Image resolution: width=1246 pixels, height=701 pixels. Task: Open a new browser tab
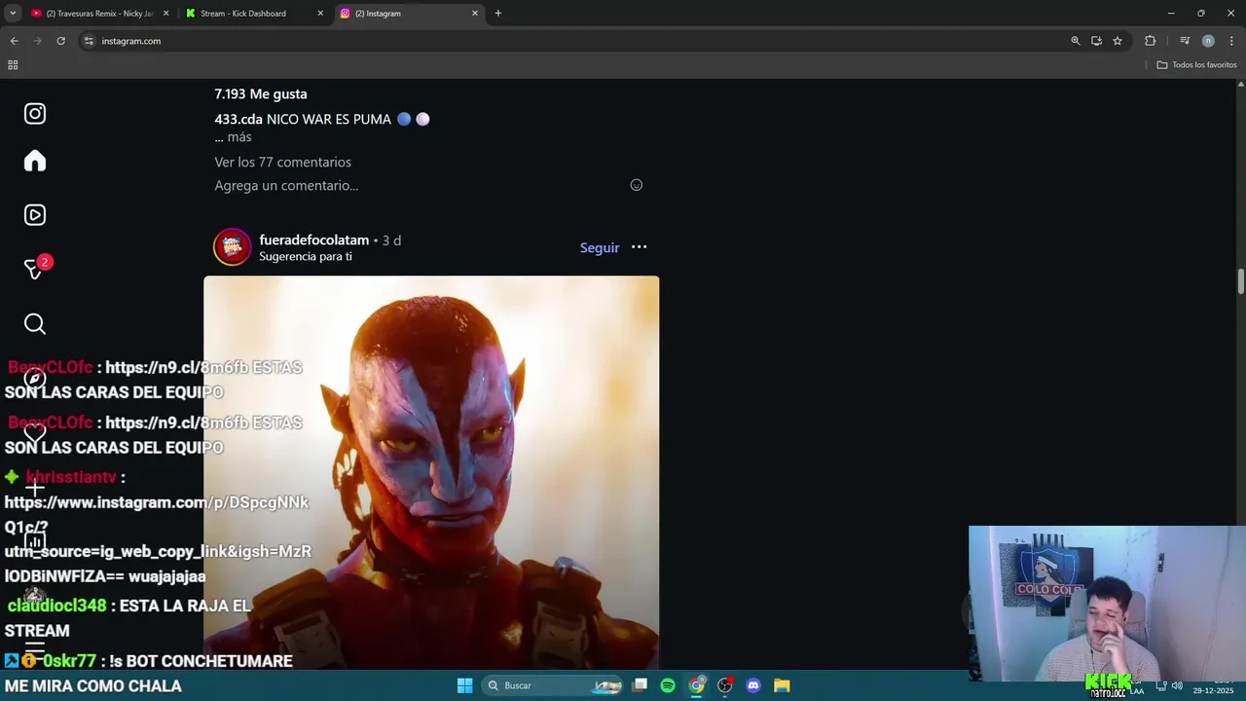pos(498,14)
